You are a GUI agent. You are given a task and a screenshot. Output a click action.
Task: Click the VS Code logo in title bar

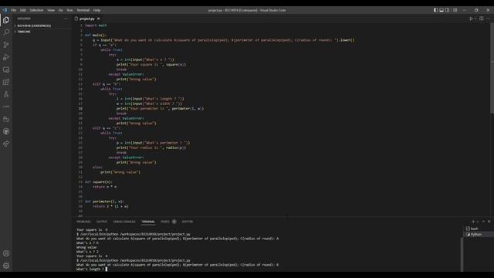[x=5, y=10]
